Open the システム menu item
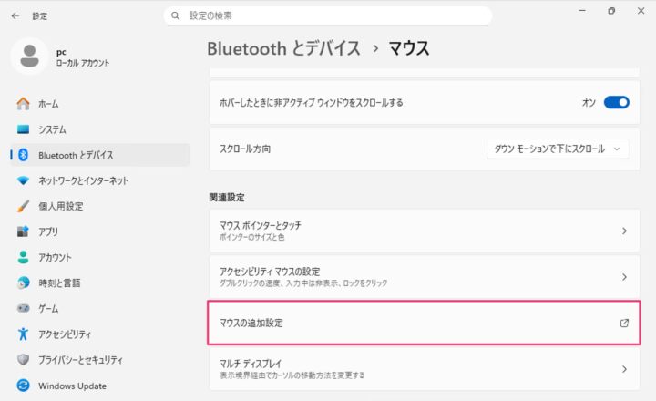 click(x=52, y=129)
